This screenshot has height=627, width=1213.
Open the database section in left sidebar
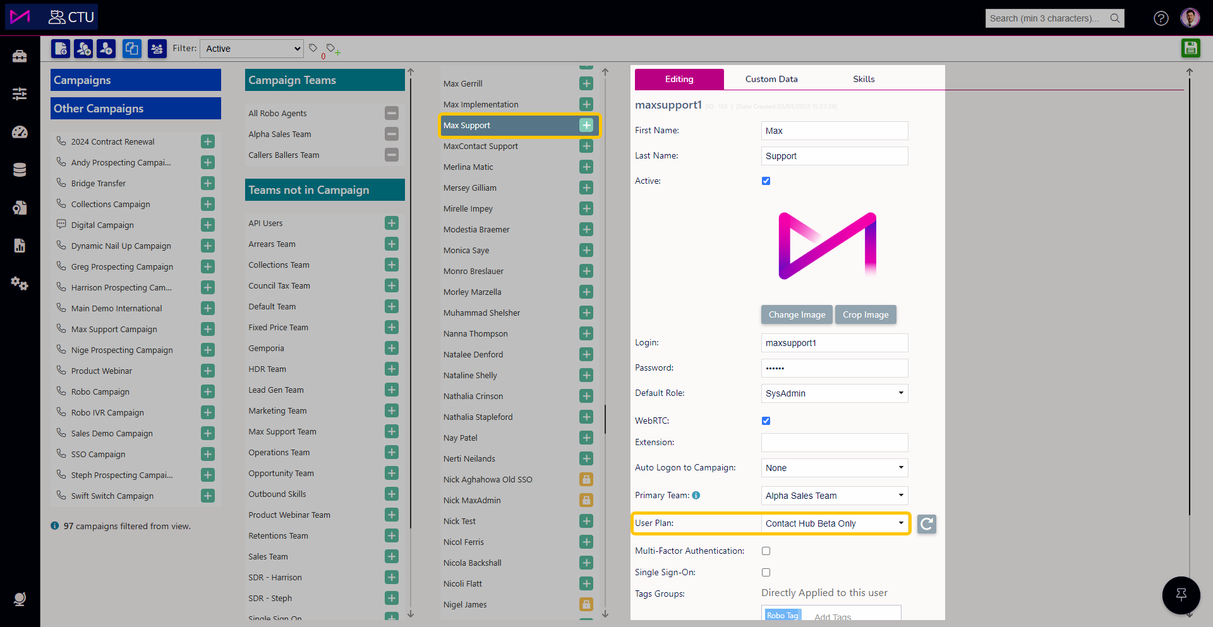20,170
